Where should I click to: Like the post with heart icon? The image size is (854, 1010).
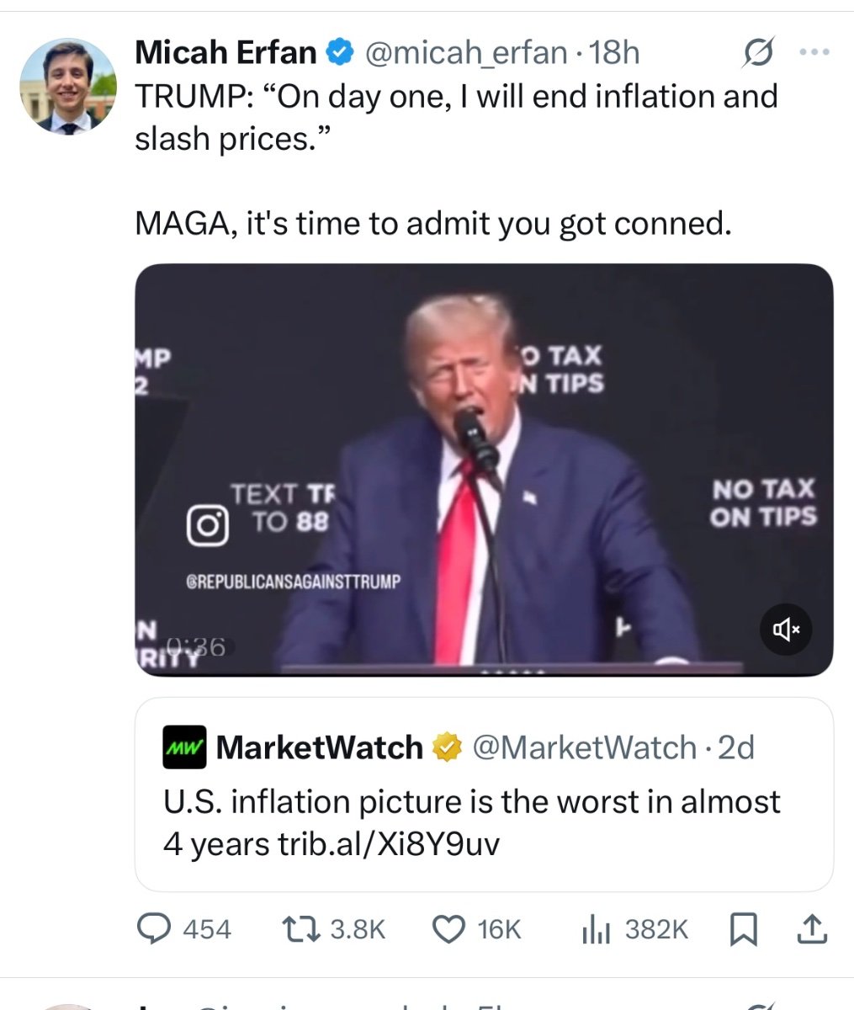pyautogui.click(x=448, y=929)
